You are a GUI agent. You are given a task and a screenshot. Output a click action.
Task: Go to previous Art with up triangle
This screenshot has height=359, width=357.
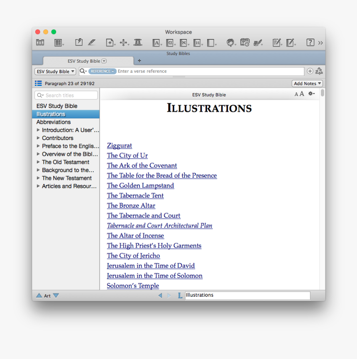(x=39, y=295)
